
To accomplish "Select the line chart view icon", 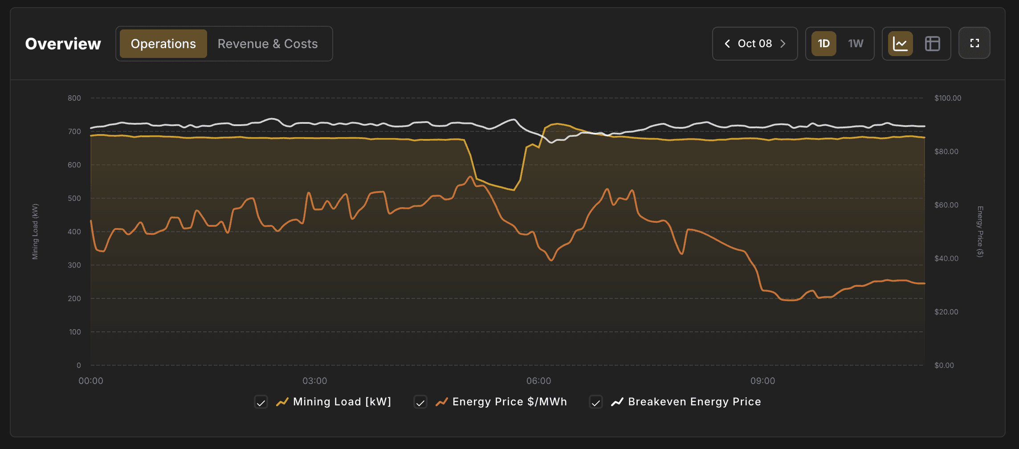I will [901, 43].
